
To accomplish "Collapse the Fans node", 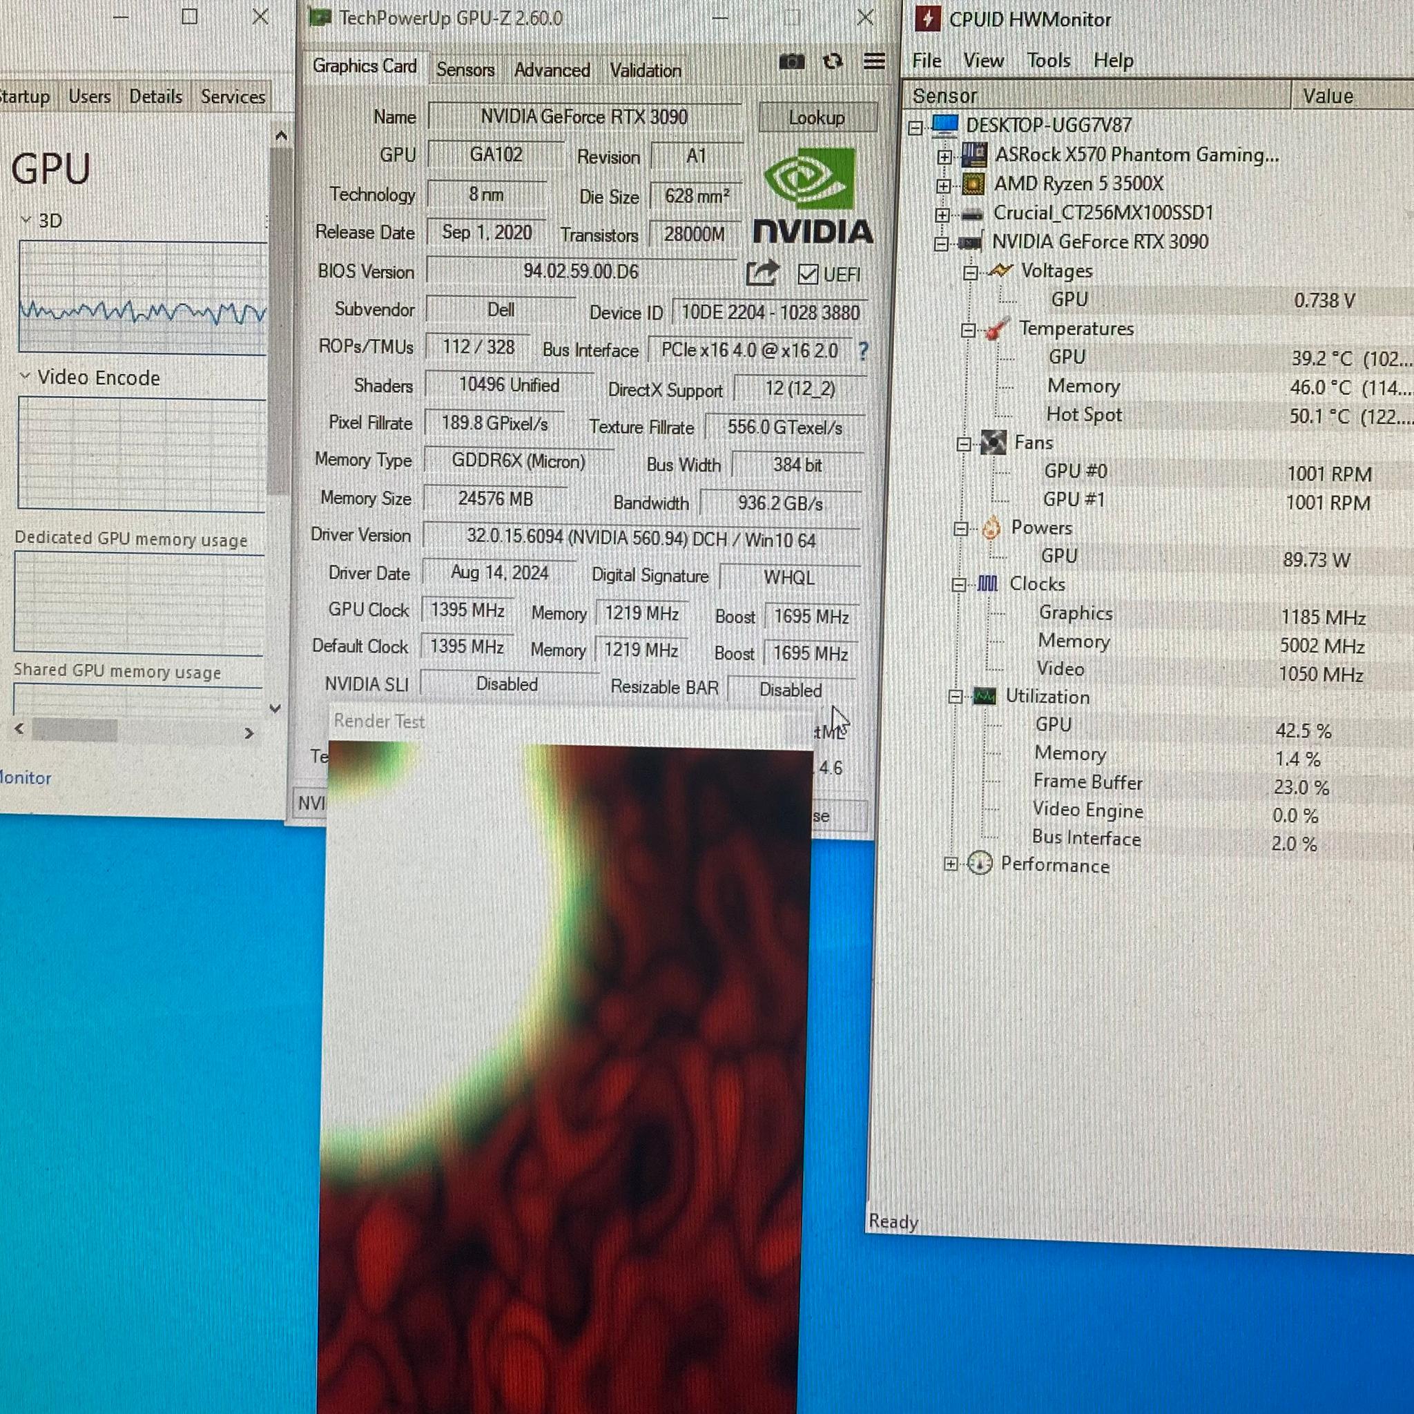I will point(964,444).
